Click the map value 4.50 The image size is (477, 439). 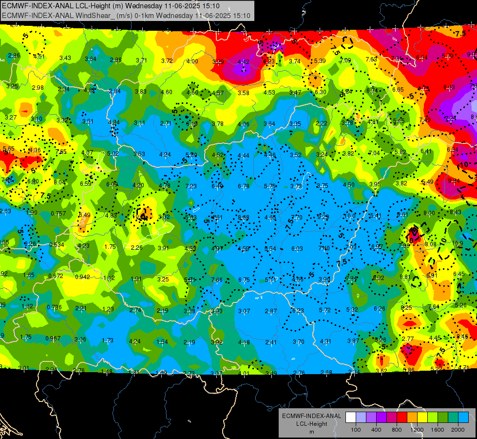(x=349, y=184)
